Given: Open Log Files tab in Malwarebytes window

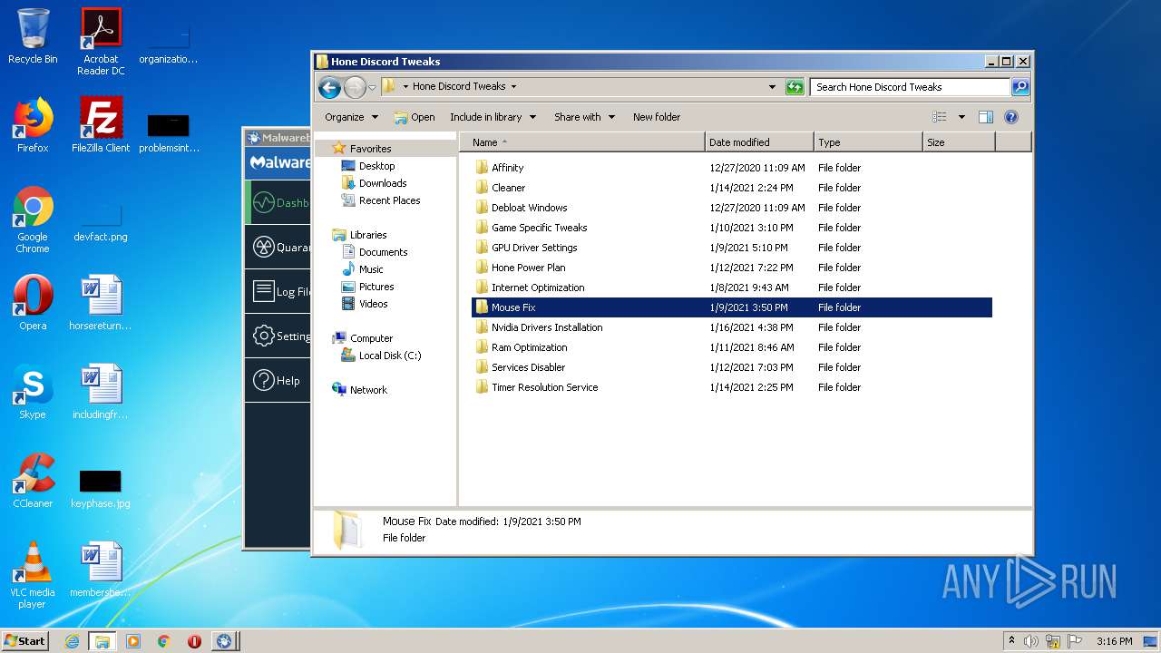Looking at the screenshot, I should (278, 291).
